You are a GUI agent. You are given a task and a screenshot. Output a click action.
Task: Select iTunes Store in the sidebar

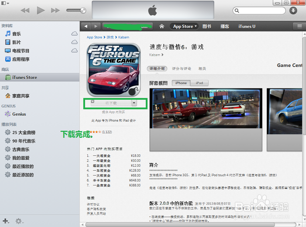click(40, 77)
